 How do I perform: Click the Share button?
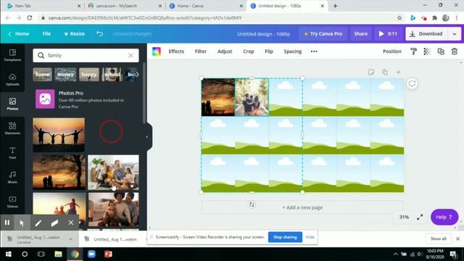pos(361,34)
